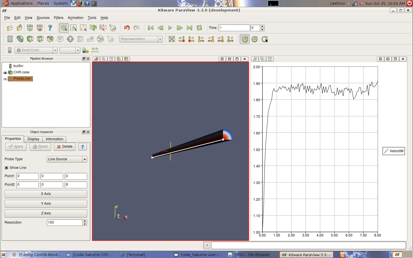Open the blue question mark help
This screenshot has width=413, height=258.
coord(50,28)
